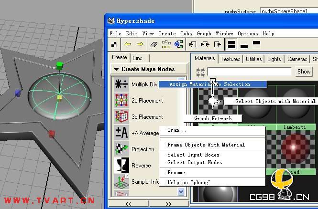Image resolution: width=318 pixels, height=209 pixels.
Task: Choose Select Objects With Material
Action: [271, 101]
